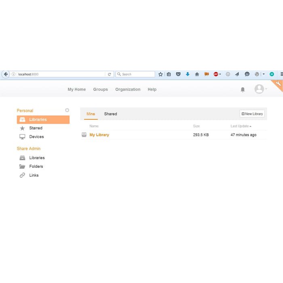The image size is (283, 283).
Task: Open Links under Share Admin
Action: point(34,175)
